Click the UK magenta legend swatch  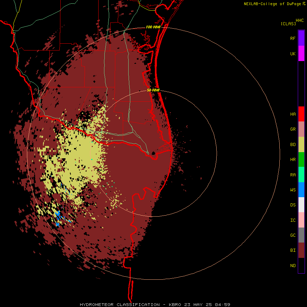[301, 53]
